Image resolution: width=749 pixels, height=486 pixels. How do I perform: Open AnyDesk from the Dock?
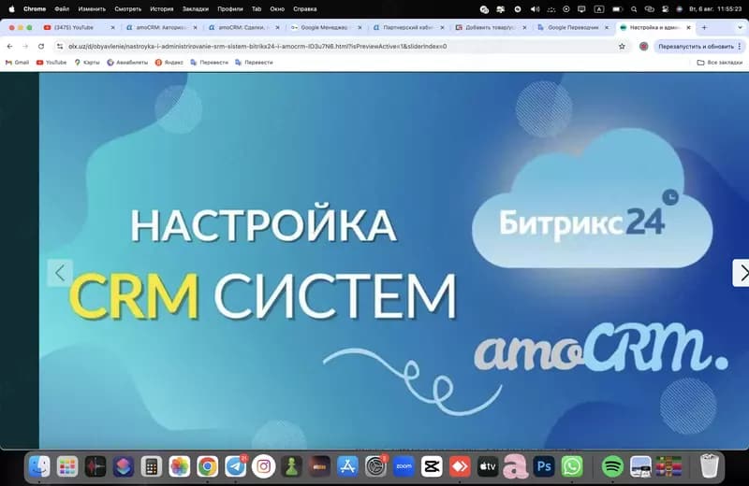tap(460, 466)
